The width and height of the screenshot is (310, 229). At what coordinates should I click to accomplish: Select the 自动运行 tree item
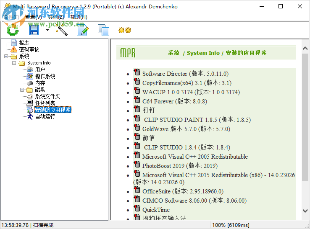(x=45, y=116)
